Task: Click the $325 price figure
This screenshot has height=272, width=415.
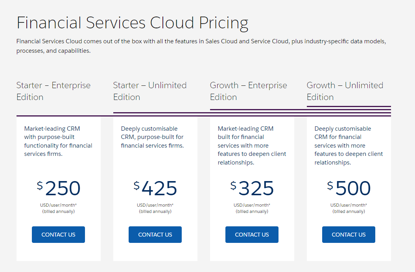Action: (252, 188)
